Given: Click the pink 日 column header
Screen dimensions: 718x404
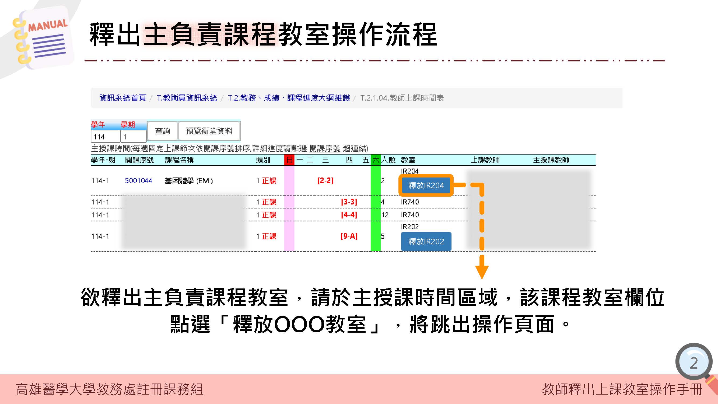Looking at the screenshot, I should point(289,160).
